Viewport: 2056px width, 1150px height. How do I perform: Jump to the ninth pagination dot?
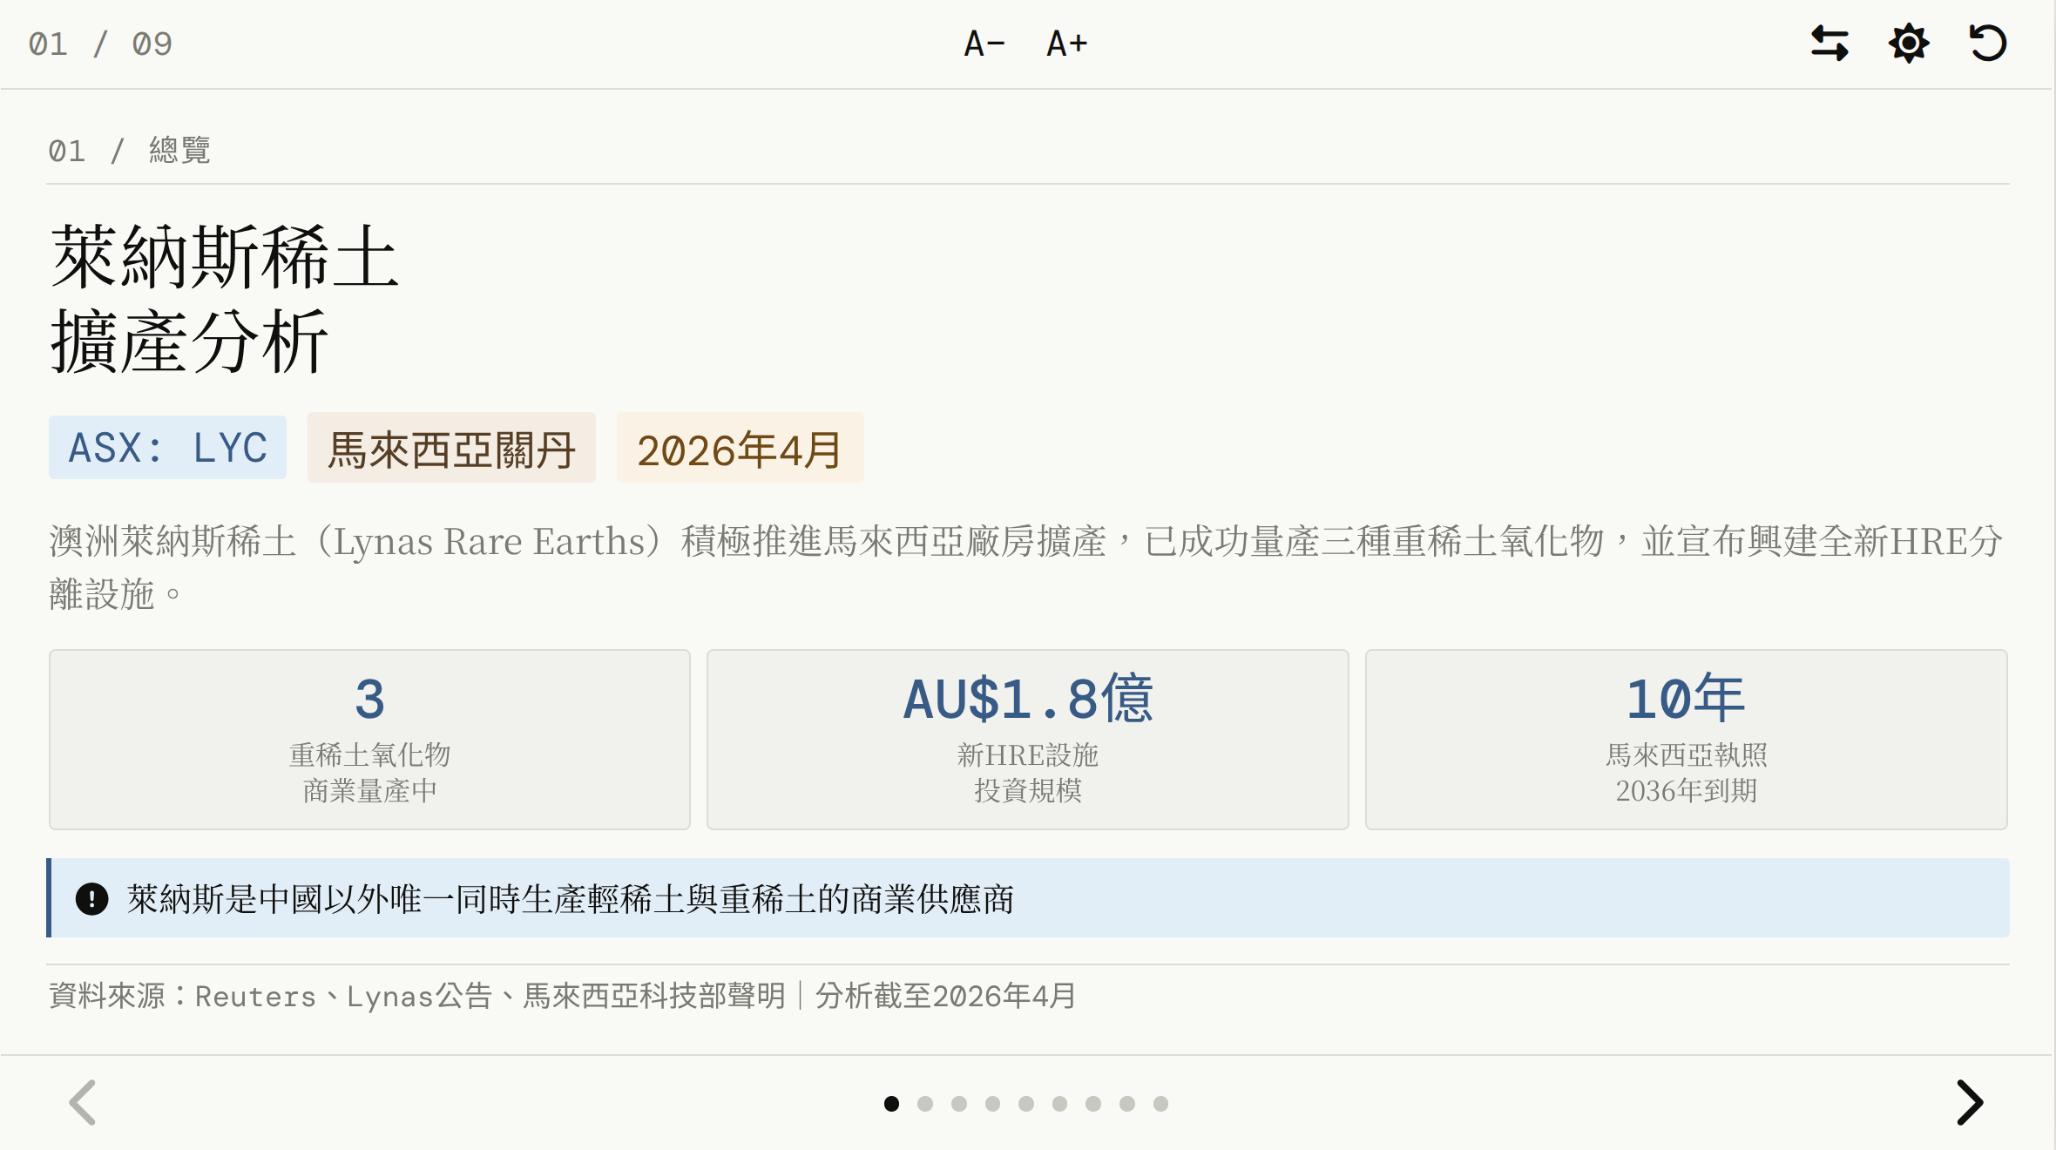(1160, 1104)
